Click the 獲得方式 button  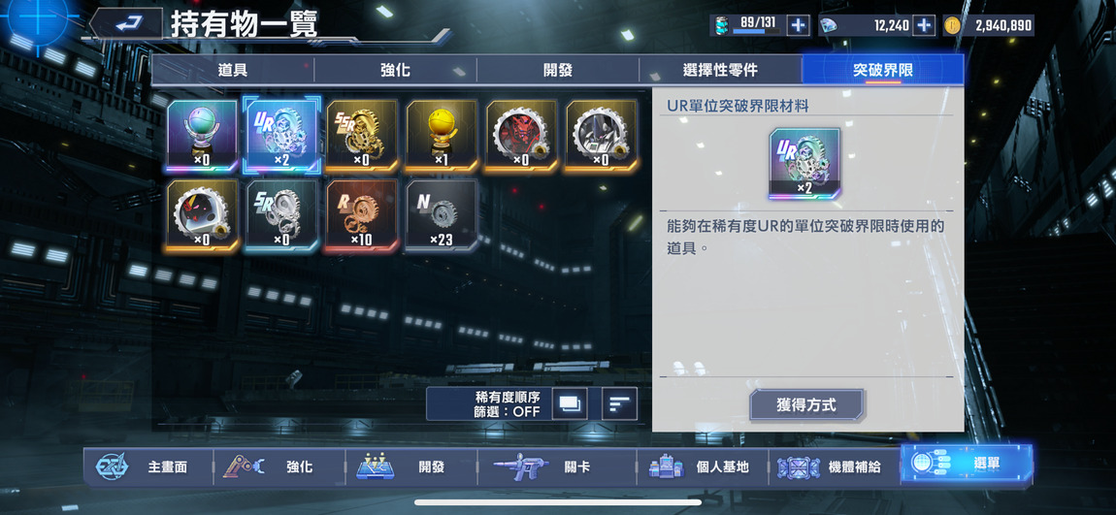click(x=806, y=405)
